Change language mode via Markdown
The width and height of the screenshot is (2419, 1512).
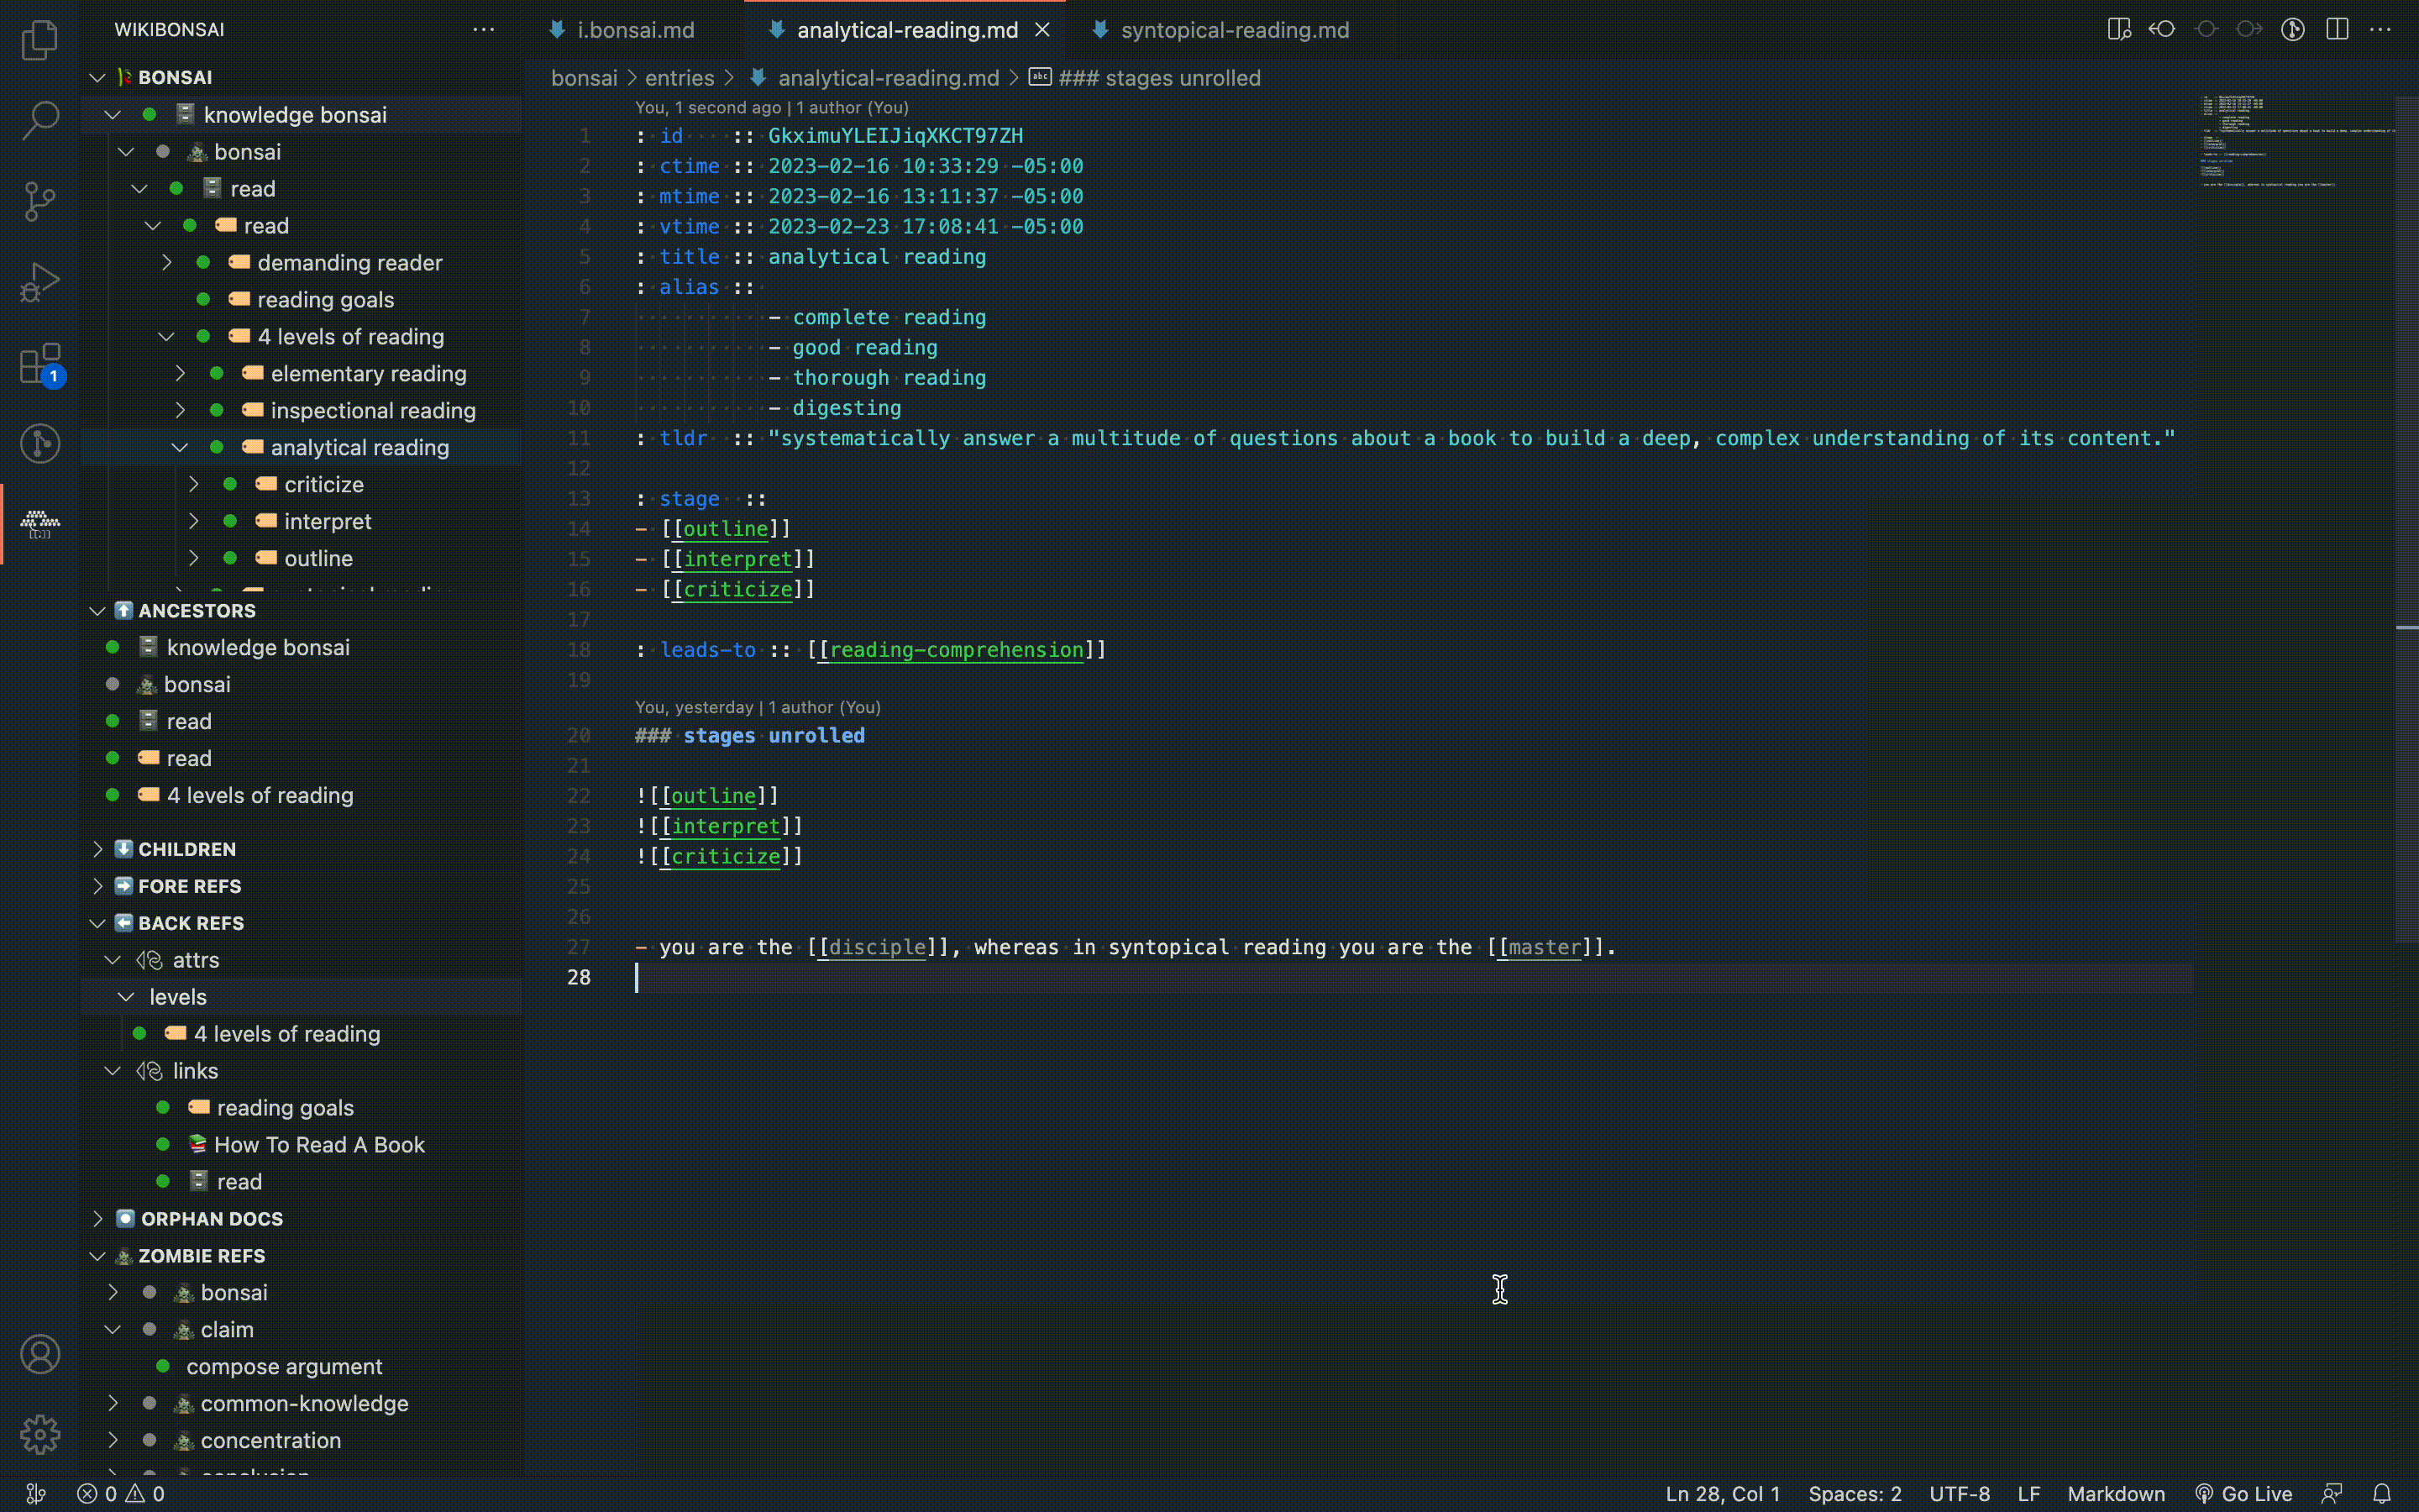tap(2116, 1494)
